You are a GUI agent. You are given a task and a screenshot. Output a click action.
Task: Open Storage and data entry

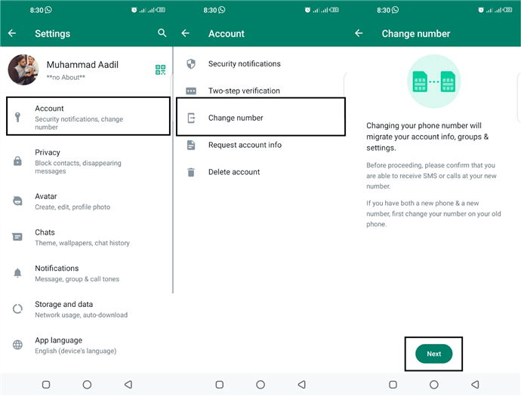tap(86, 309)
